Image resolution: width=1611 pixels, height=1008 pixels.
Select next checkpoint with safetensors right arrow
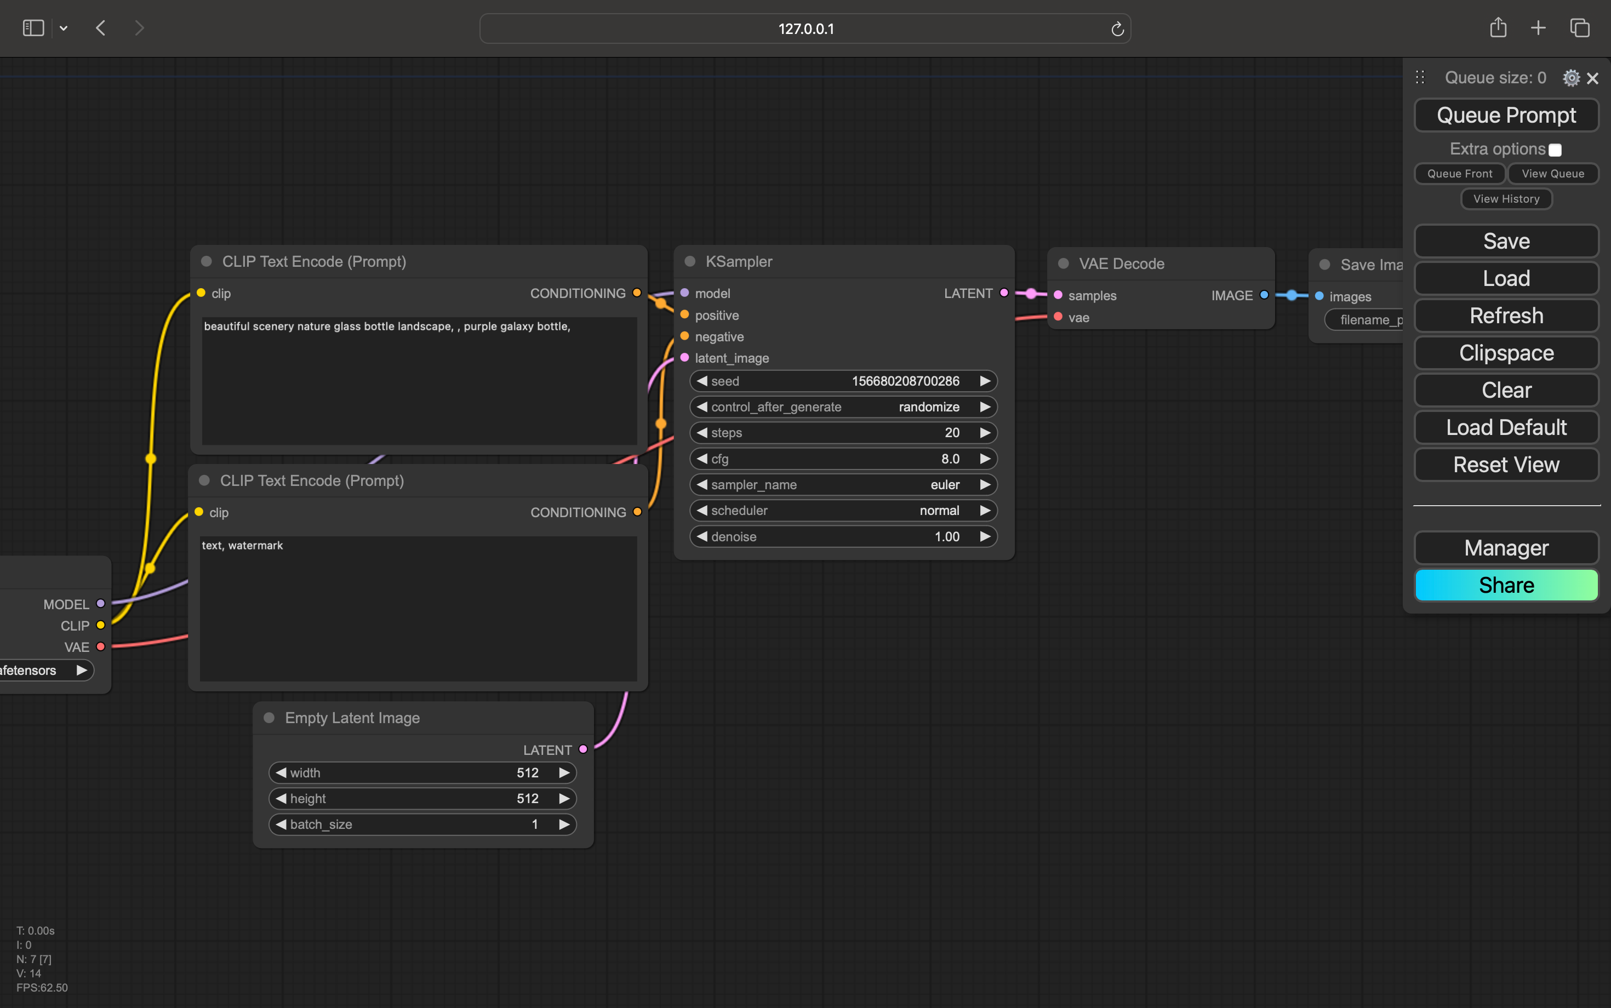click(81, 670)
